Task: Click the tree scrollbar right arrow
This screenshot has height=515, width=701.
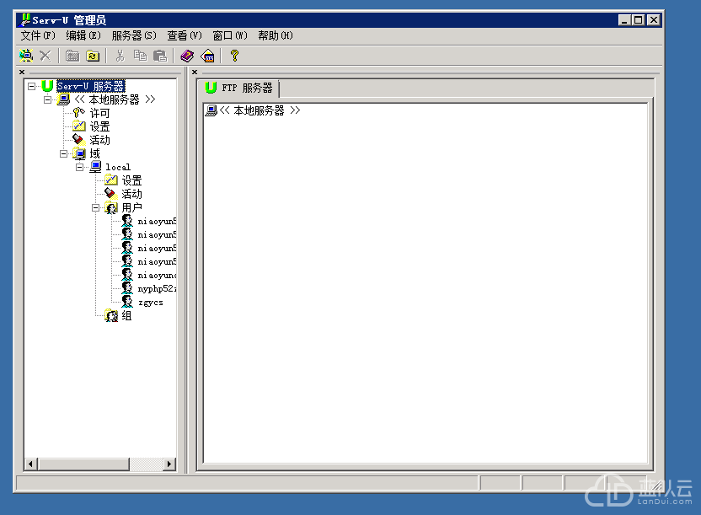Action: [x=169, y=464]
